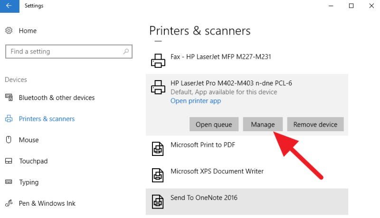Select the Touchpad icon in sidebar

coord(9,161)
